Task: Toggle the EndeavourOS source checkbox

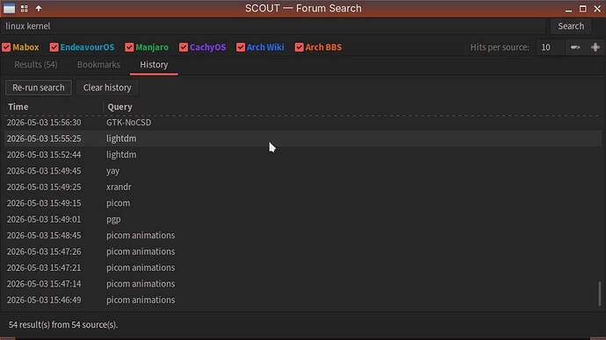Action: [54, 47]
